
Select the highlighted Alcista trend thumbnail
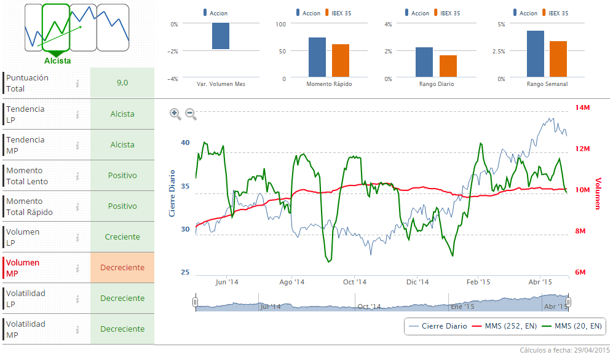coord(57,28)
